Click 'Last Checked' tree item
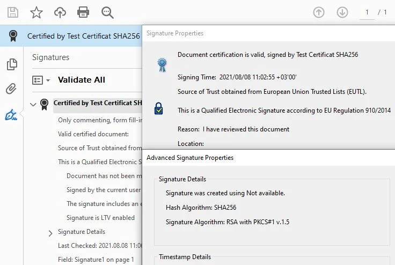 [99, 246]
